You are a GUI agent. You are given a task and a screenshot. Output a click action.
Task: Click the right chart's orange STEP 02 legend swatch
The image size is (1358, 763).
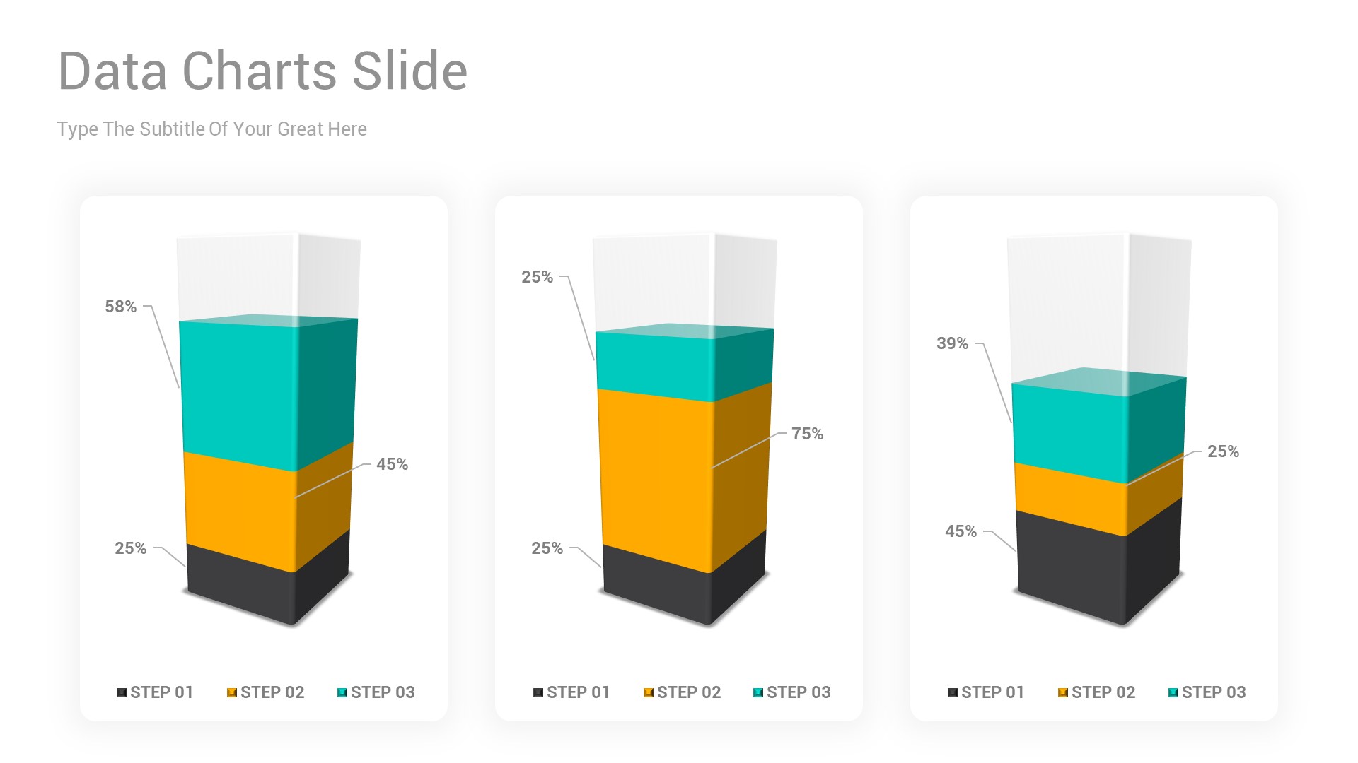pyautogui.click(x=1063, y=692)
